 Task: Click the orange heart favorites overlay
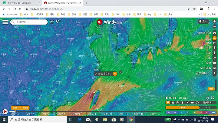(x=168, y=103)
